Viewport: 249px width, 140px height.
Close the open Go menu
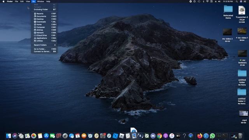[x=33, y=2]
